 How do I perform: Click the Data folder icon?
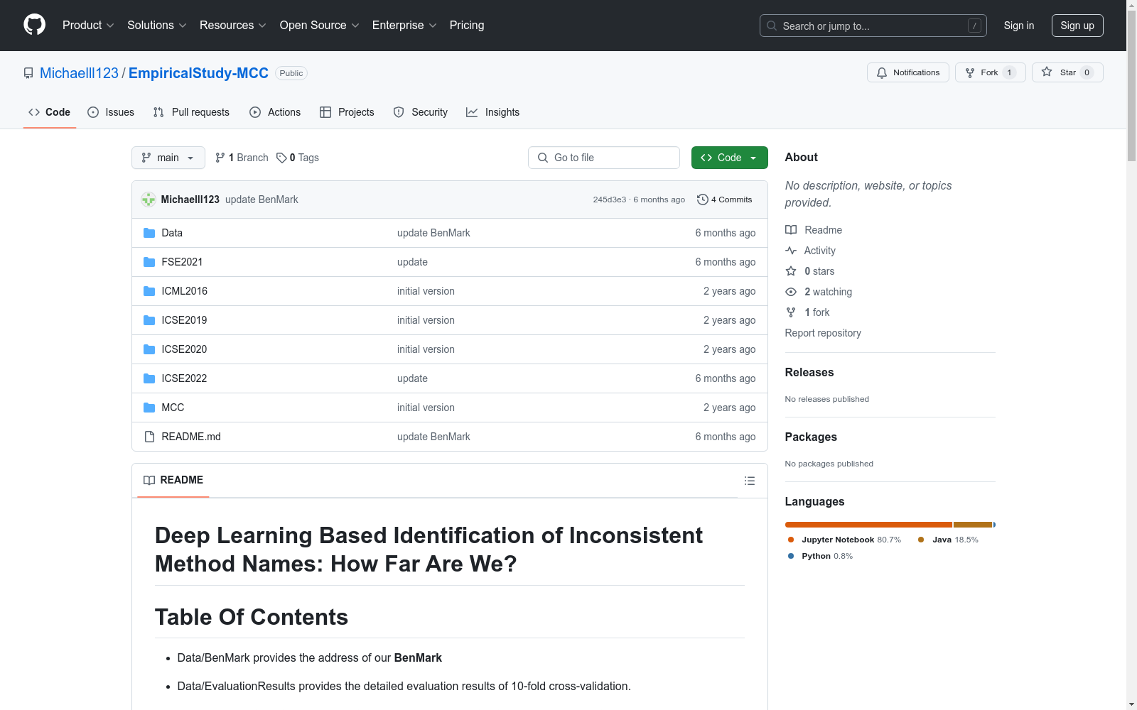pyautogui.click(x=149, y=233)
